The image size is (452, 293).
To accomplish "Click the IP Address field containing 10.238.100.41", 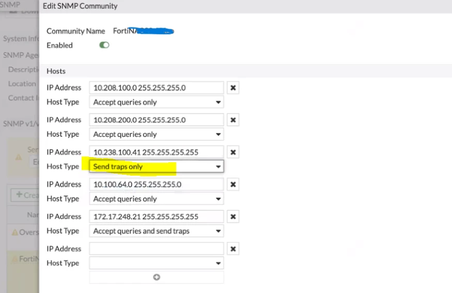I will tap(157, 152).
